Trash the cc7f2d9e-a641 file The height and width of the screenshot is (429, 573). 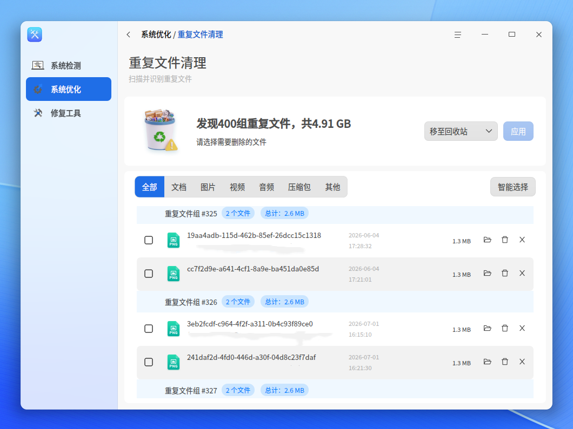[505, 273]
